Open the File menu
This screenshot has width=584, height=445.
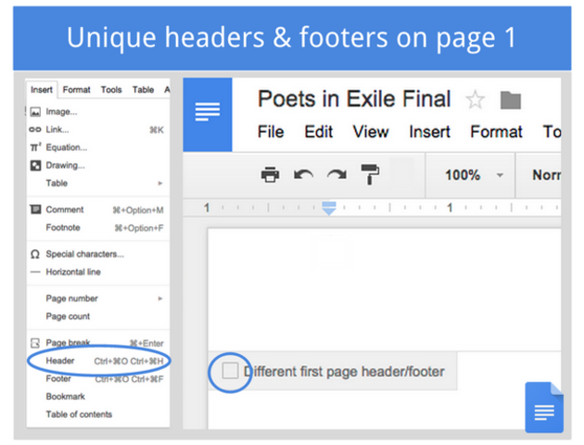(x=271, y=132)
